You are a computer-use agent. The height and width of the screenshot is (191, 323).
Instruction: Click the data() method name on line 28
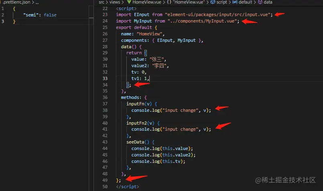(x=129, y=47)
